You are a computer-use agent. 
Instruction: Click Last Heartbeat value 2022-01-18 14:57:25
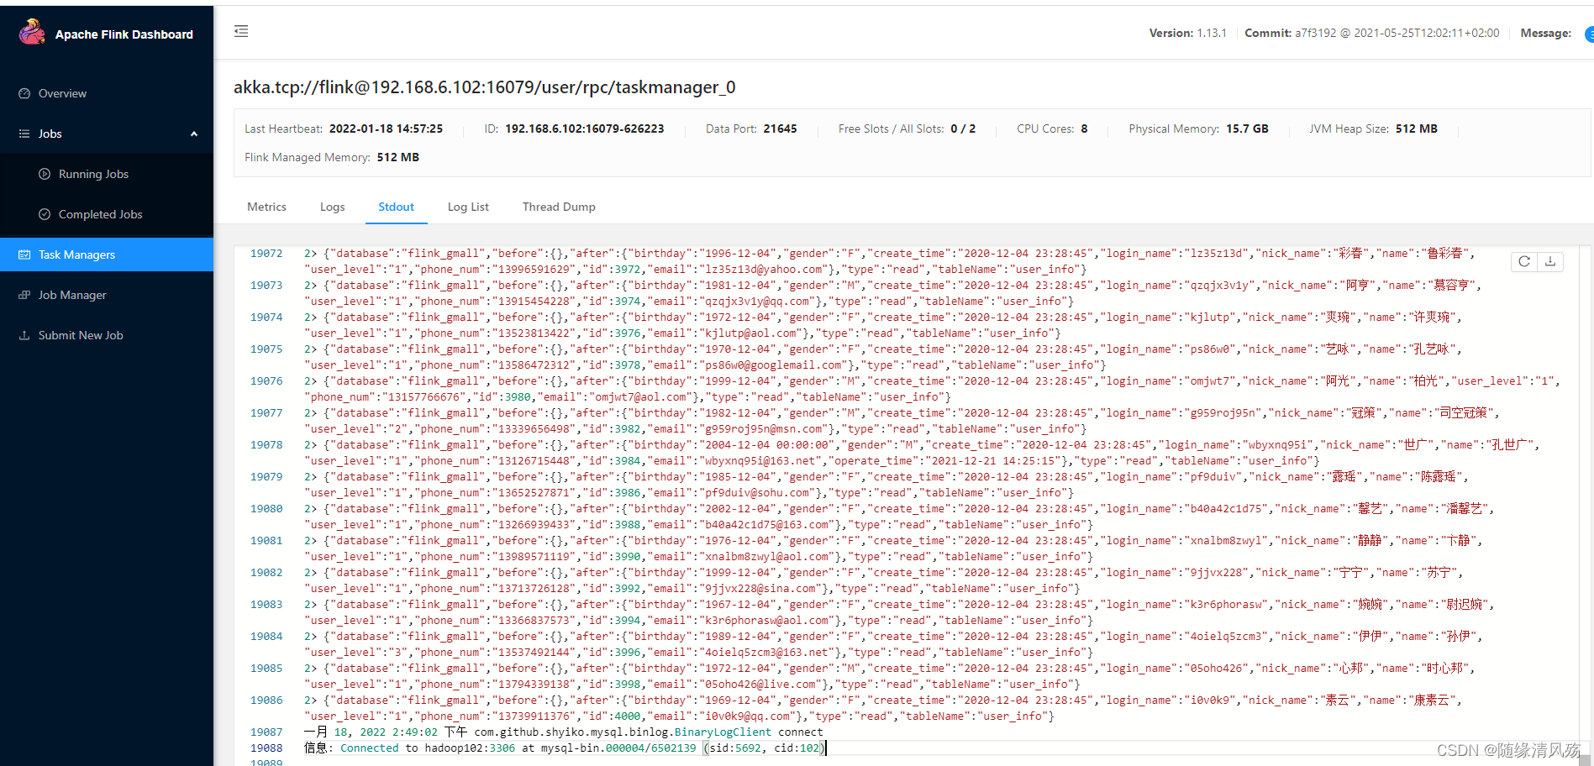tap(386, 129)
